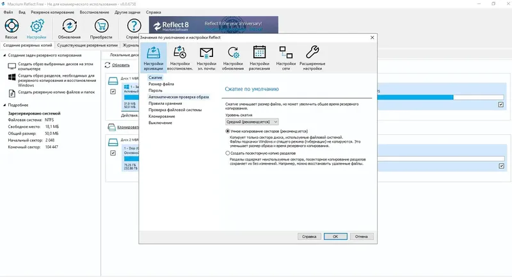Click the refresh icon next to Обновить
This screenshot has height=277, width=512.
tap(108, 65)
